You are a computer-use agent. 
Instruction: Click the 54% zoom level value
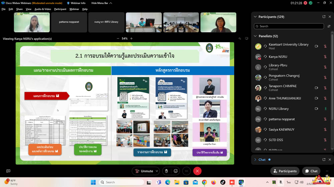125,38
